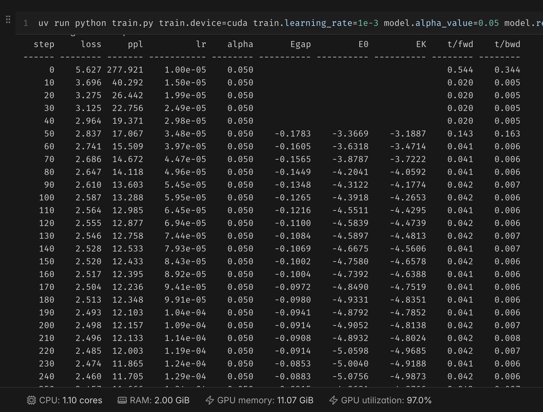Viewport: 543px width, 412px height.
Task: Select line number 1 in code cell
Action: pos(25,23)
